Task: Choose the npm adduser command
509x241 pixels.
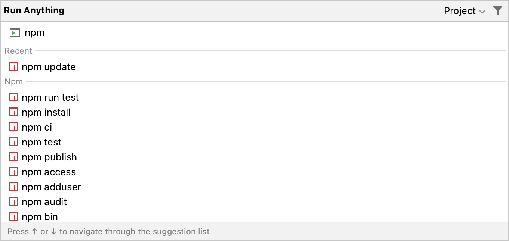Action: tap(52, 187)
